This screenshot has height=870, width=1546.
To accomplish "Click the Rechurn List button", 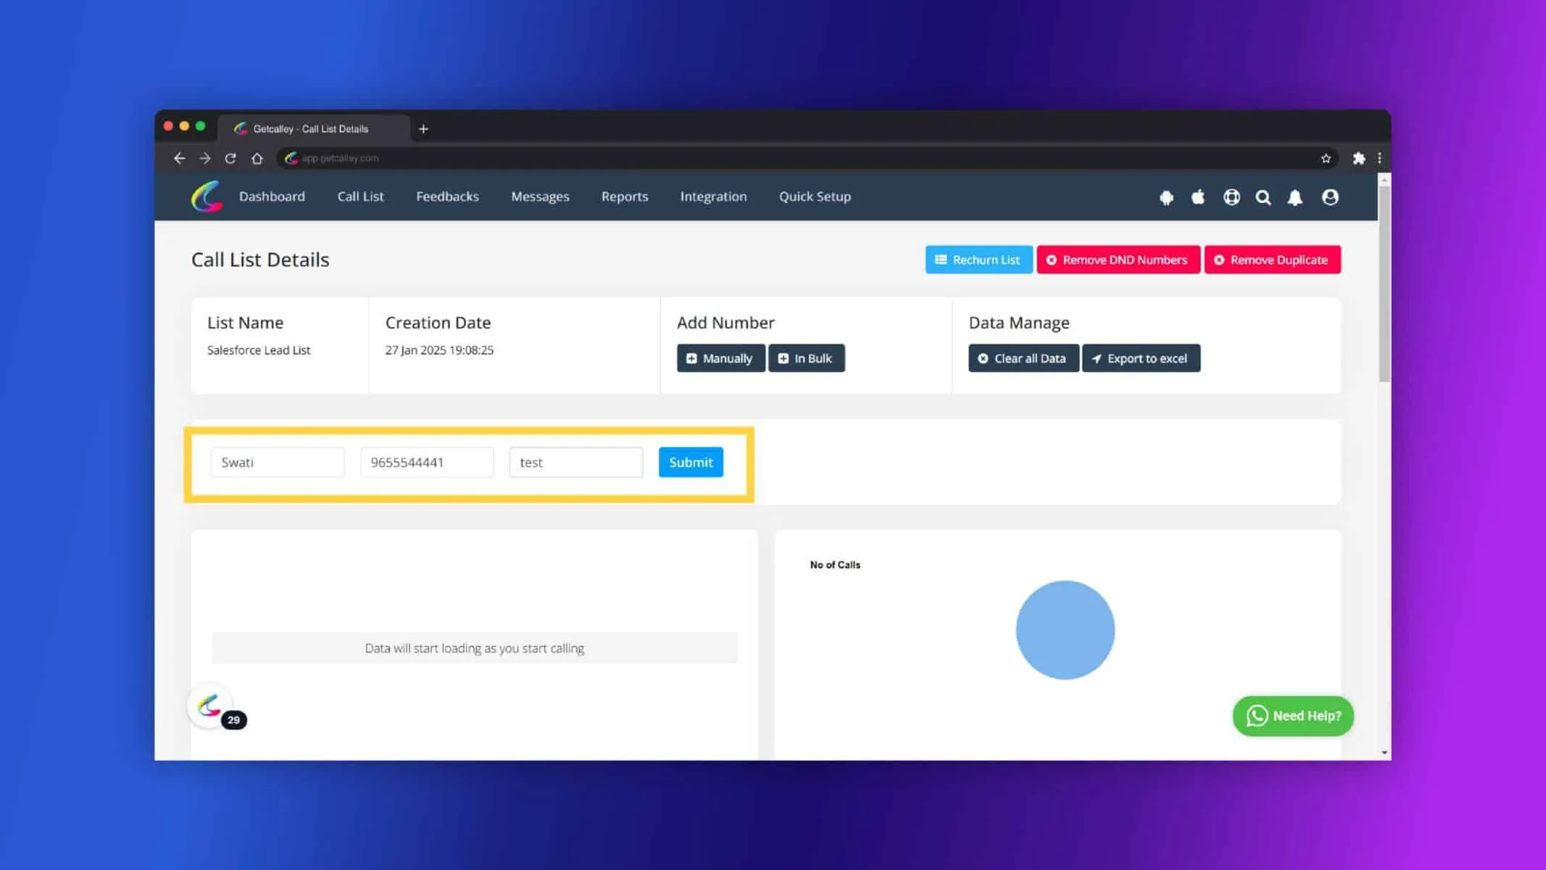I will [x=978, y=260].
